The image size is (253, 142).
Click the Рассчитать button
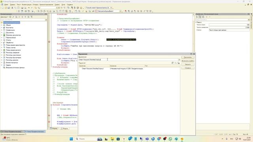click(x=188, y=57)
